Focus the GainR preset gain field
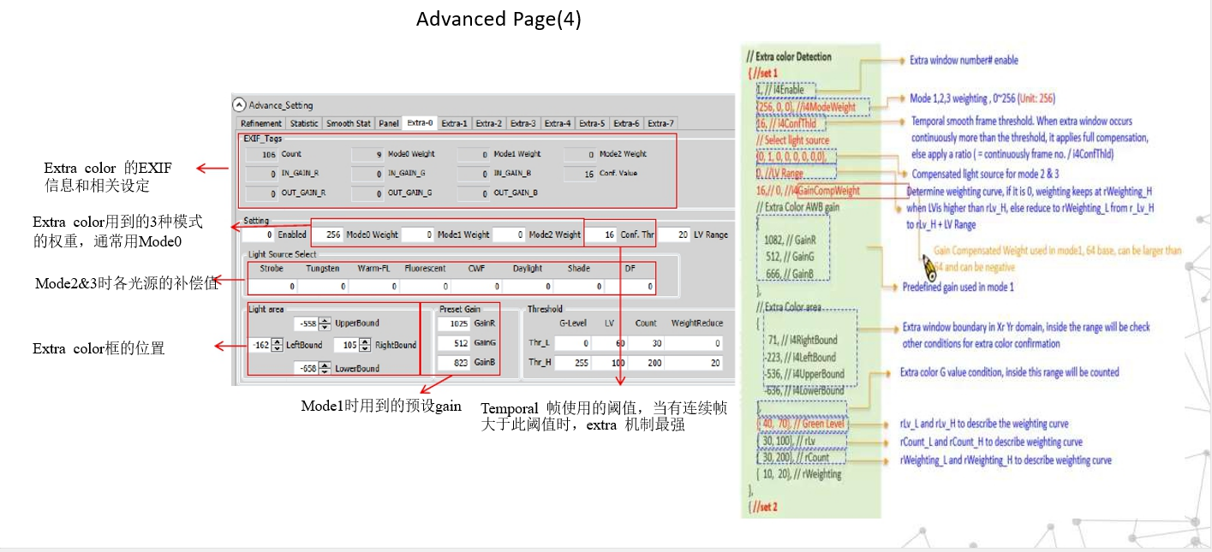Screen dimensions: 1212x552 click(451, 324)
